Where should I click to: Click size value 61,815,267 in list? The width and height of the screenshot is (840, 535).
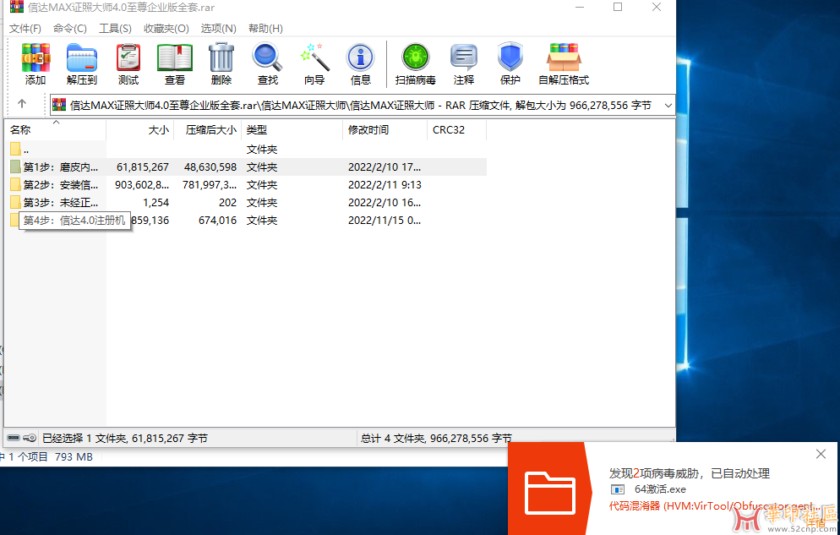(x=143, y=167)
